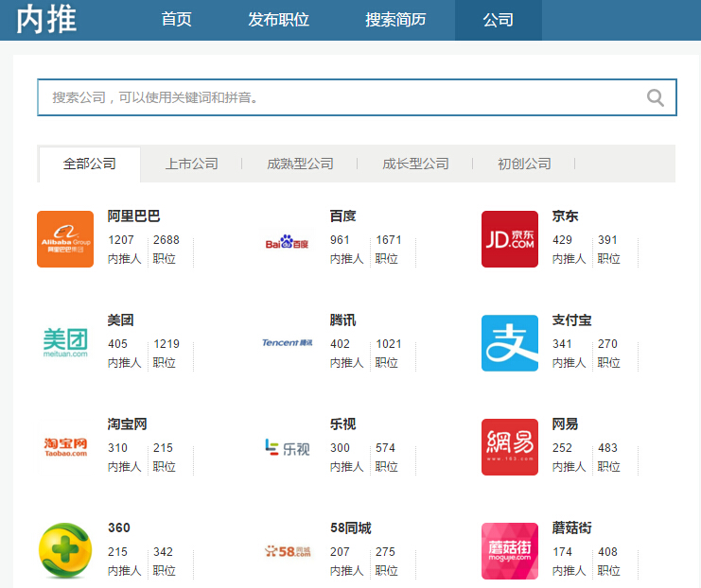Open the 乐视 company name link
The image size is (701, 588).
click(x=342, y=424)
